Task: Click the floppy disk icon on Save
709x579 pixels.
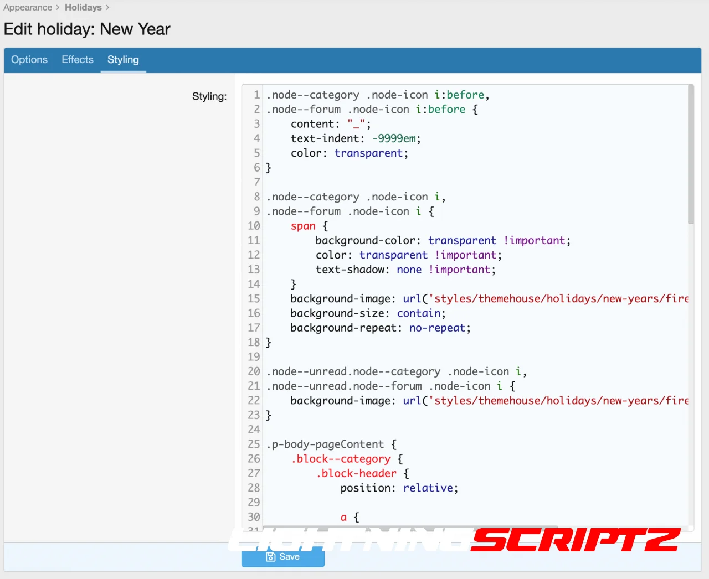Action: tap(271, 557)
